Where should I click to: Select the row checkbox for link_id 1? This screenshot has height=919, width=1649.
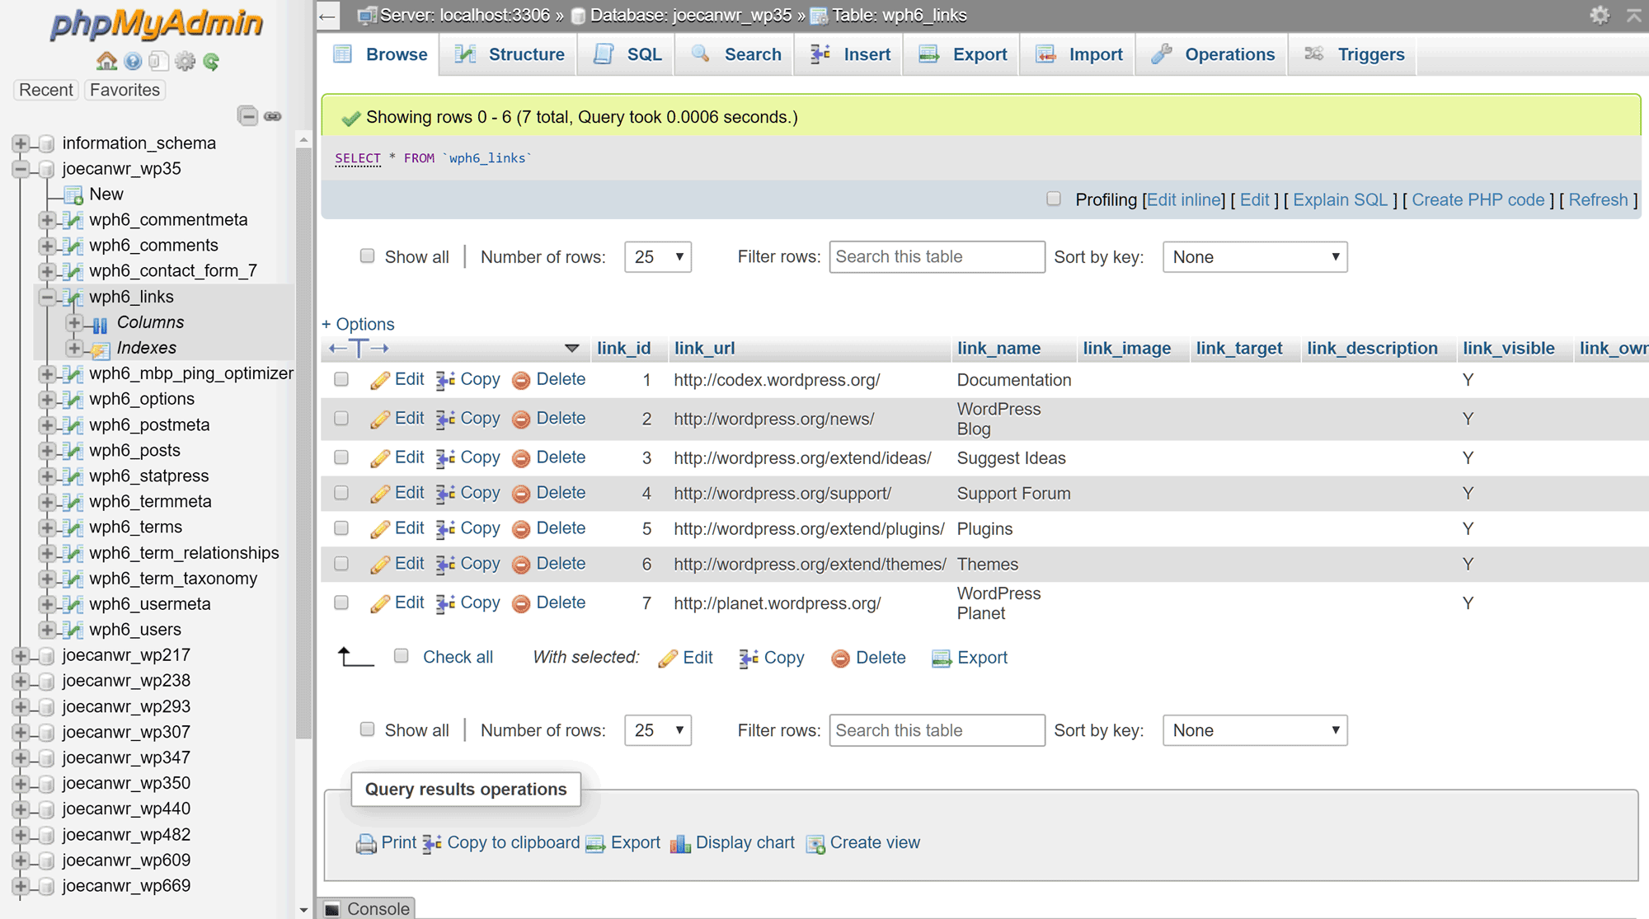[x=341, y=379]
